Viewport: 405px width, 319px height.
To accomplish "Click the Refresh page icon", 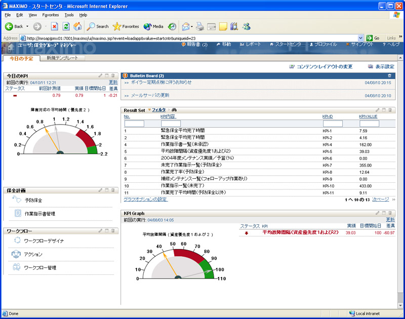I will click(66, 26).
